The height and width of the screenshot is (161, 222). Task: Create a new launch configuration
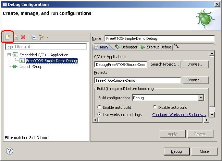coord(8,37)
